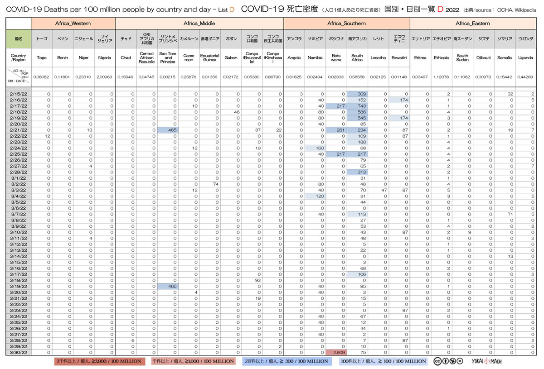This screenshot has height=369, width=544.
Task: Click the Chad English column header
Action: coord(126,58)
